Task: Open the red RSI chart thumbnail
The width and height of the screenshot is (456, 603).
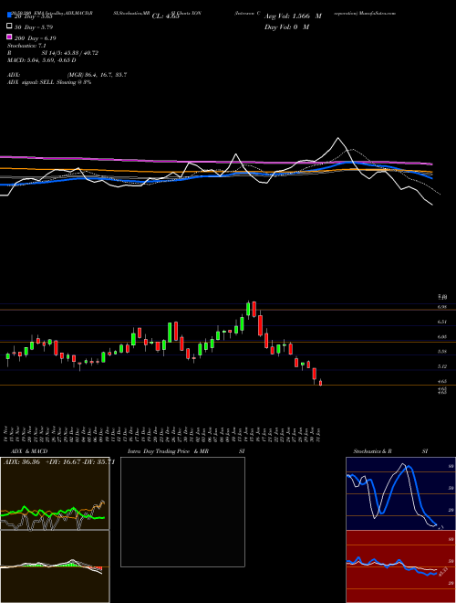Action: coord(400,566)
